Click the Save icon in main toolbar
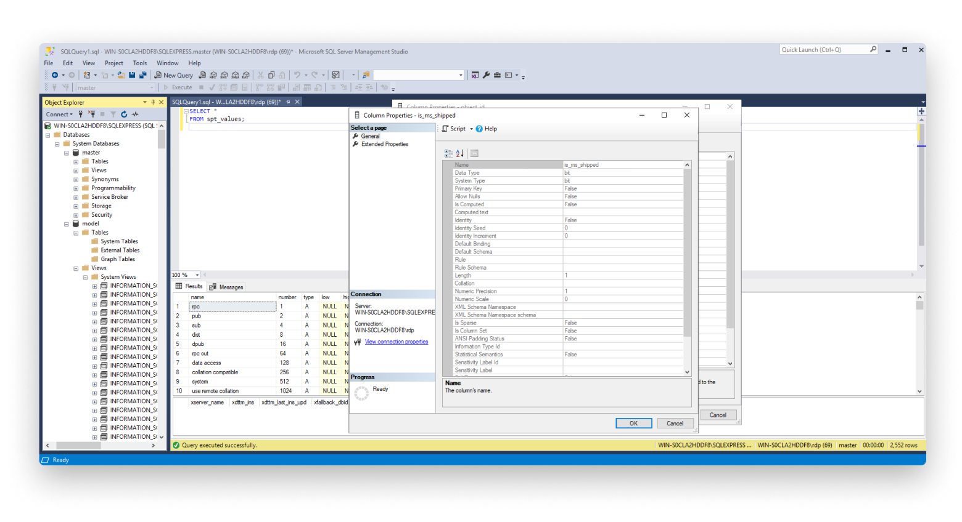This screenshot has height=522, width=962. tap(132, 75)
